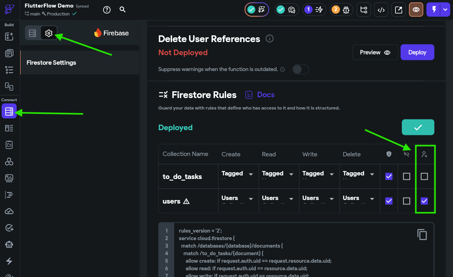Open the branching menu icon
The height and width of the screenshot is (277, 453).
364,10
